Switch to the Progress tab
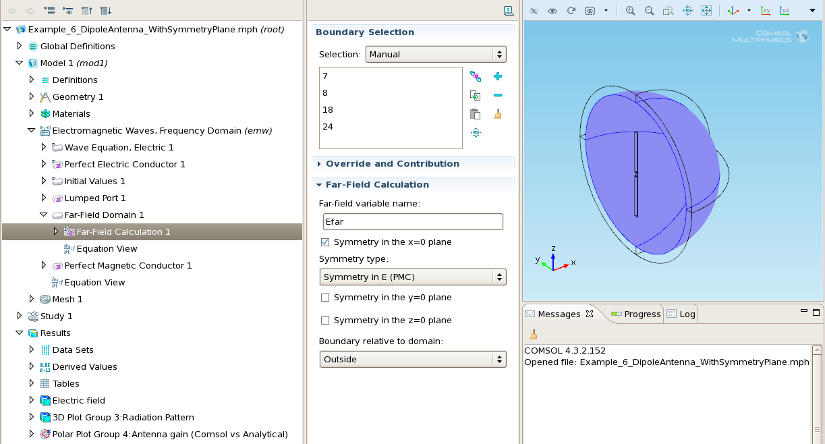The height and width of the screenshot is (444, 825). pyautogui.click(x=635, y=314)
